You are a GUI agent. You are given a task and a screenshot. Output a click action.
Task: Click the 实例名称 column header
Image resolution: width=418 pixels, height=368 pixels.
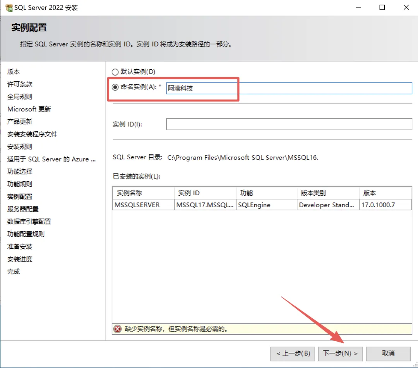pyautogui.click(x=144, y=193)
